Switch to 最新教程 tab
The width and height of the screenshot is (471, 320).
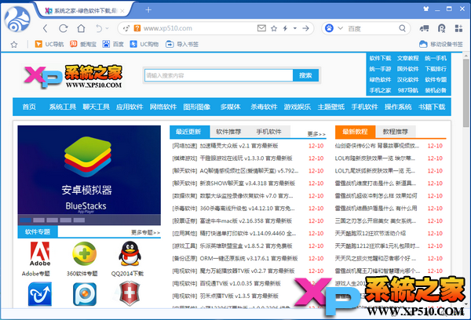355,132
